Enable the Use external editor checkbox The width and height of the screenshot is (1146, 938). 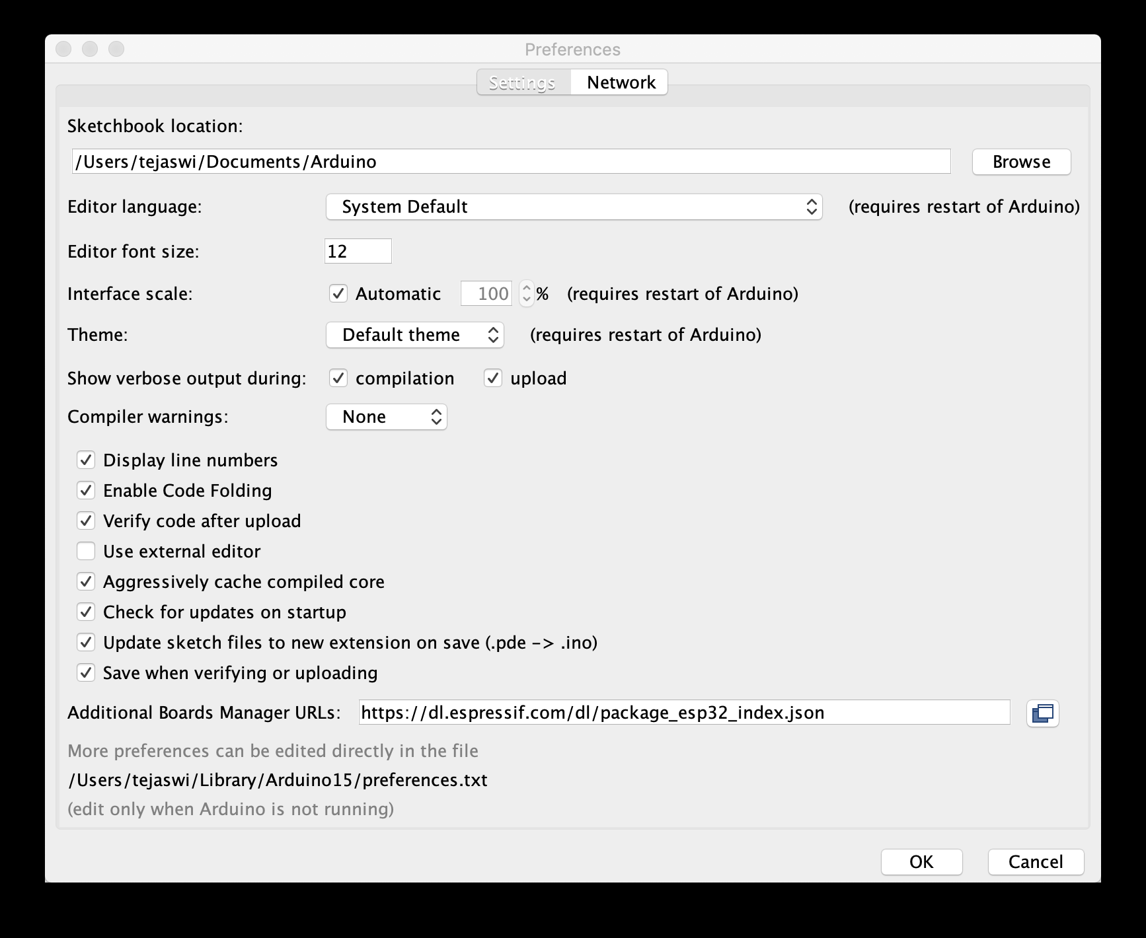click(86, 551)
